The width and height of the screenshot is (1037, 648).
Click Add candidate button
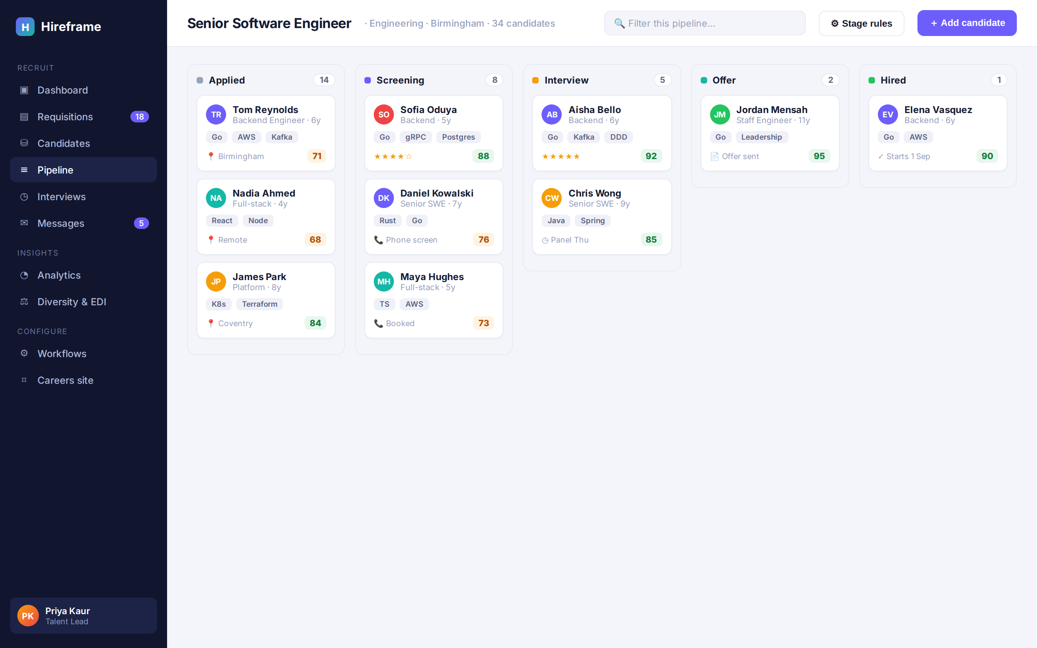coord(967,23)
